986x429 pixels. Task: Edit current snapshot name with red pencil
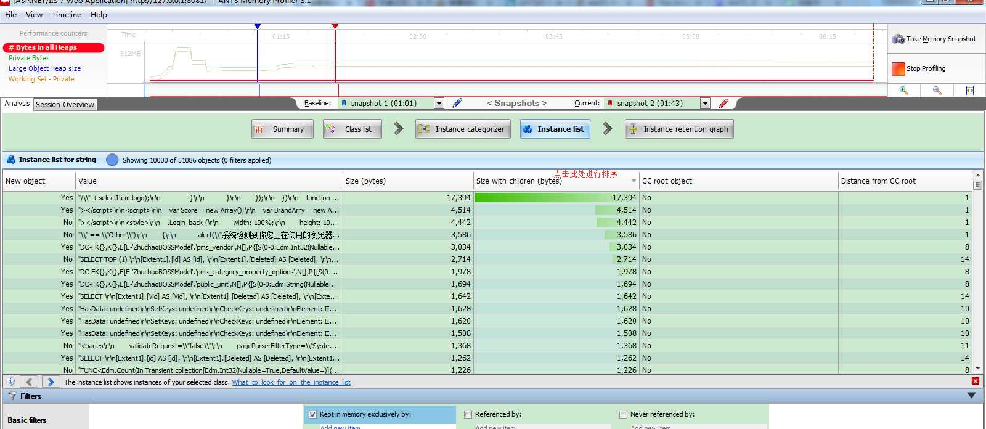[723, 103]
